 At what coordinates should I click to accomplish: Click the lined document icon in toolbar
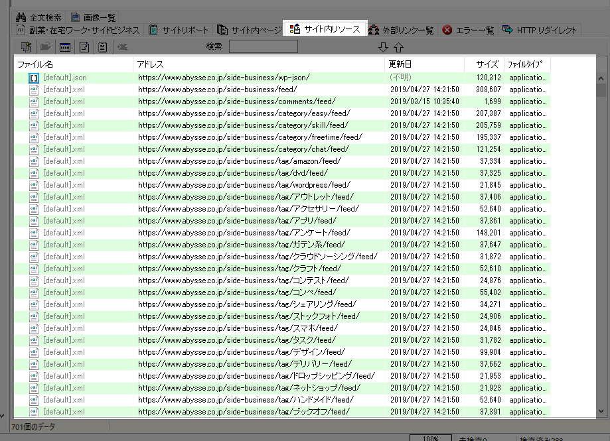point(102,47)
